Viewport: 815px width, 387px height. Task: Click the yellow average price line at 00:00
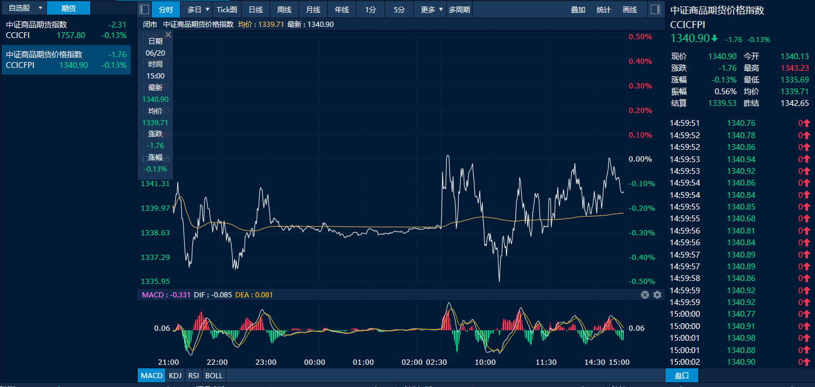(315, 226)
